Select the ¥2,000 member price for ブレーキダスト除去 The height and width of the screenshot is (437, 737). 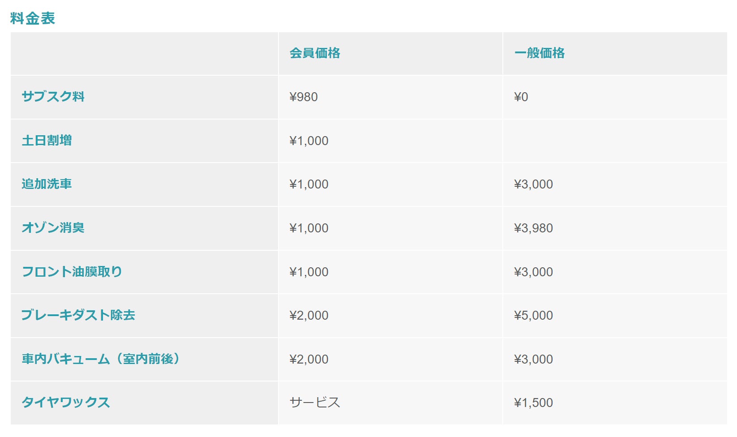click(309, 316)
